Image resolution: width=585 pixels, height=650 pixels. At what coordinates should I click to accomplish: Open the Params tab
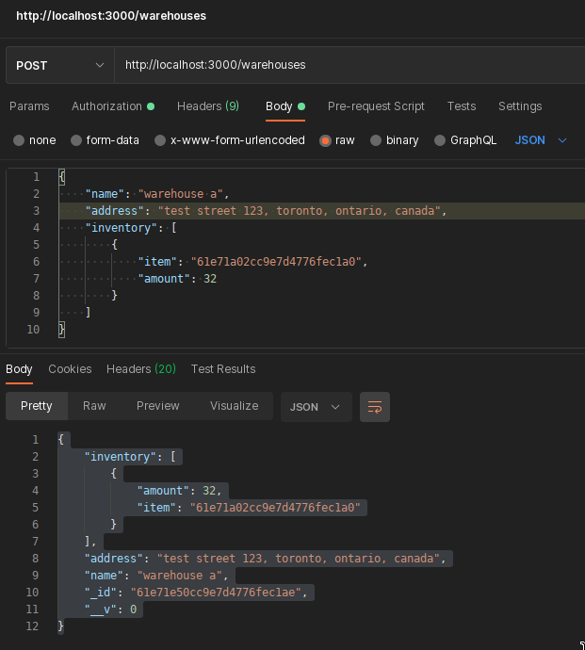tap(29, 106)
